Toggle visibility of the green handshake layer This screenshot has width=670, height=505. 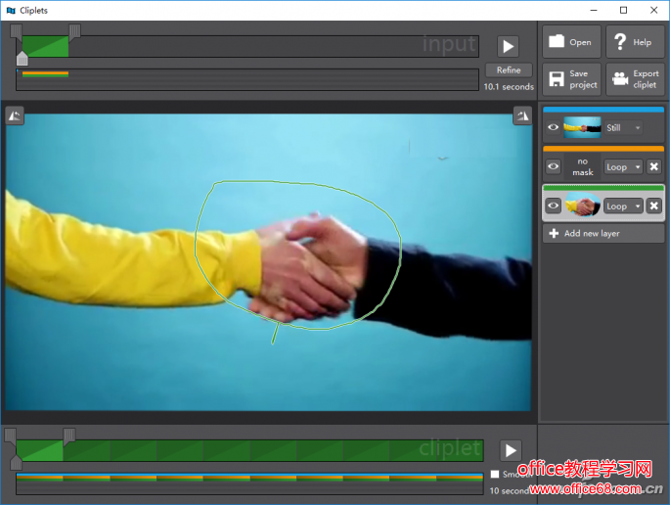tap(554, 206)
